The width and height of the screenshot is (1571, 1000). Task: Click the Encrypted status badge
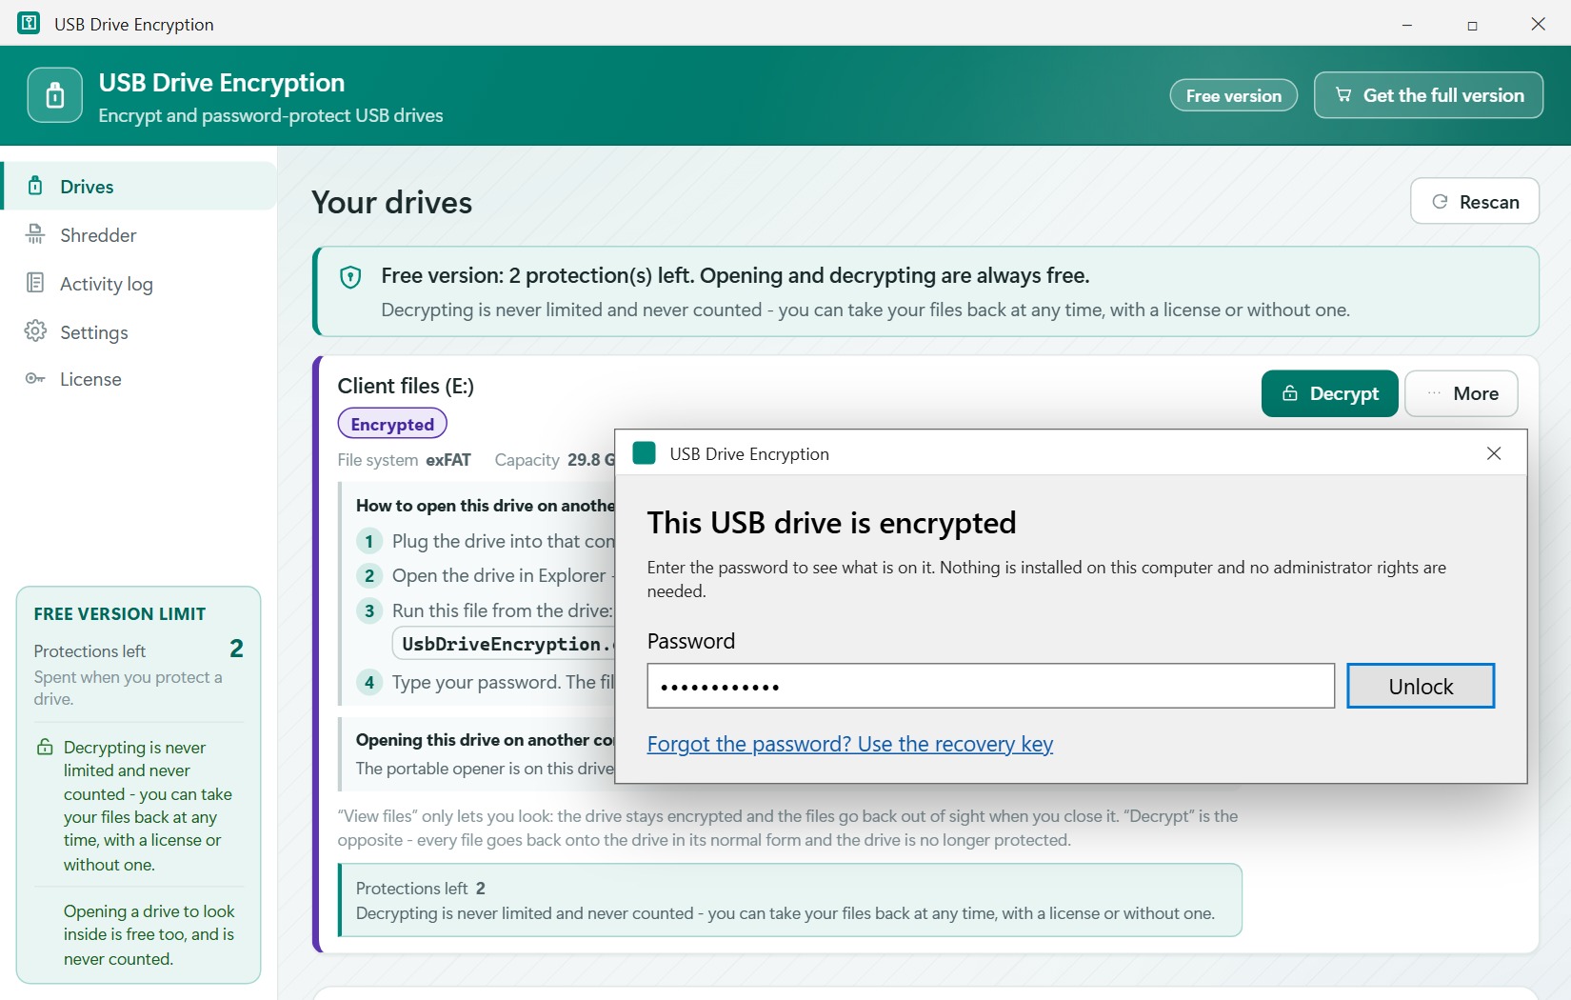[392, 424]
